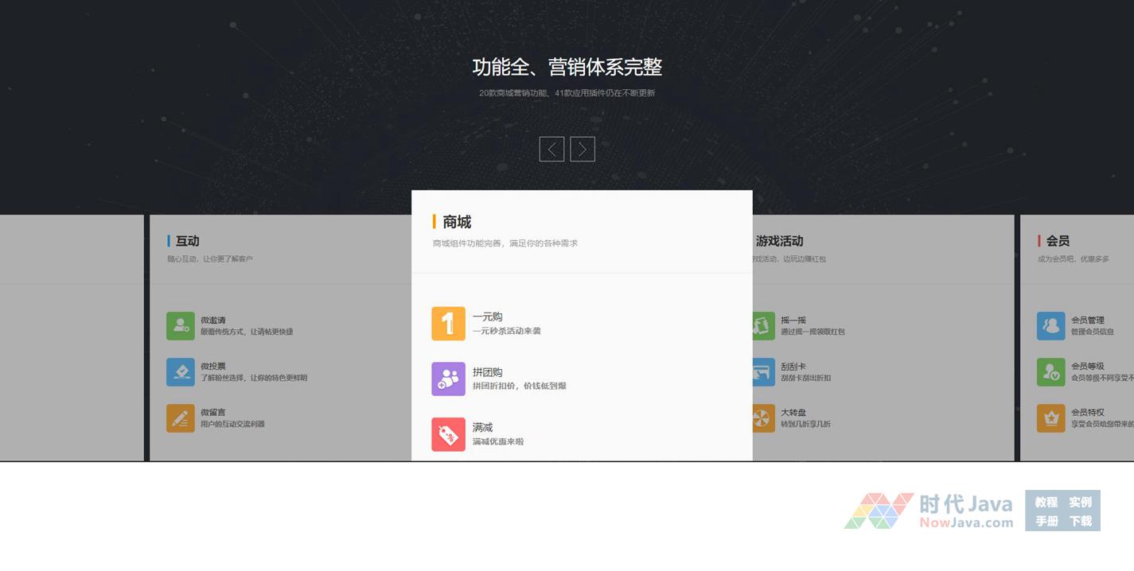Click the 时代Java NowJava.com logo

pyautogui.click(x=929, y=511)
